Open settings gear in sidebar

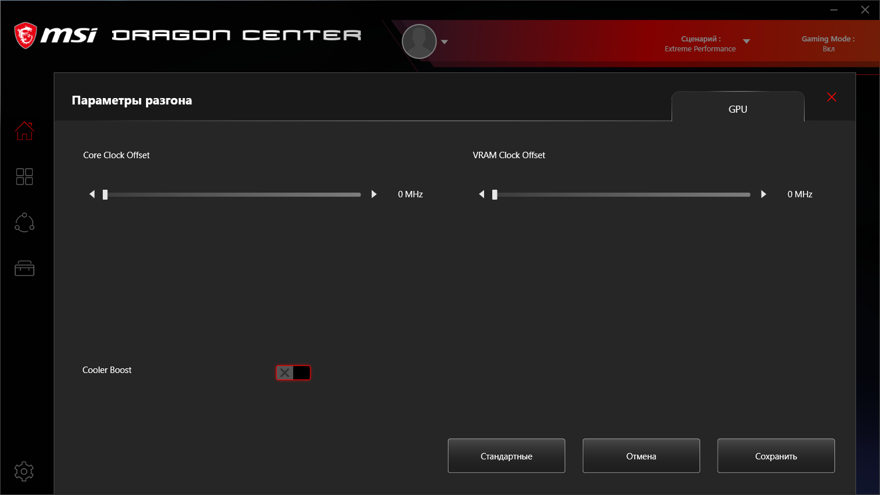tap(24, 471)
